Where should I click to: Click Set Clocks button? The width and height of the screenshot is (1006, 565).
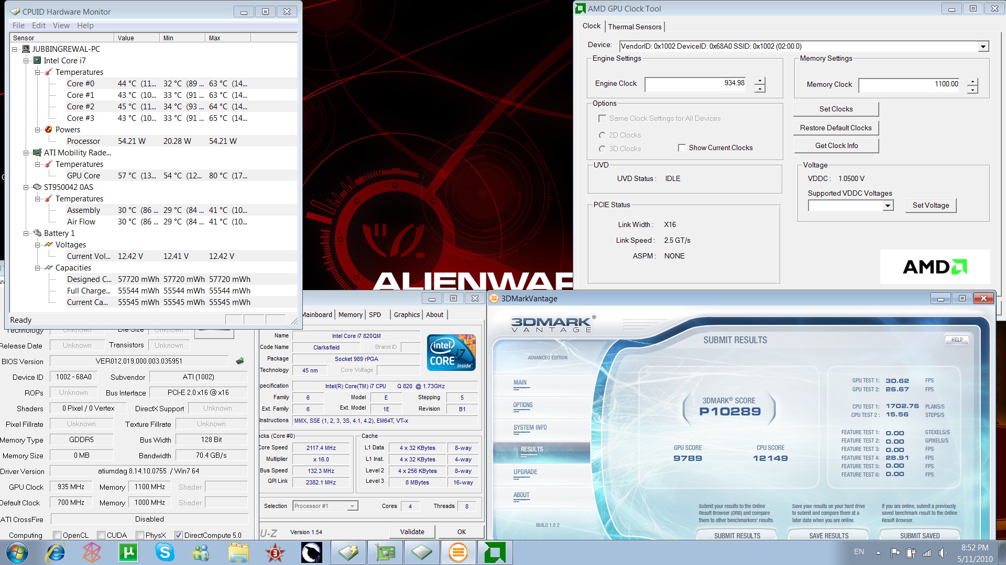[836, 109]
